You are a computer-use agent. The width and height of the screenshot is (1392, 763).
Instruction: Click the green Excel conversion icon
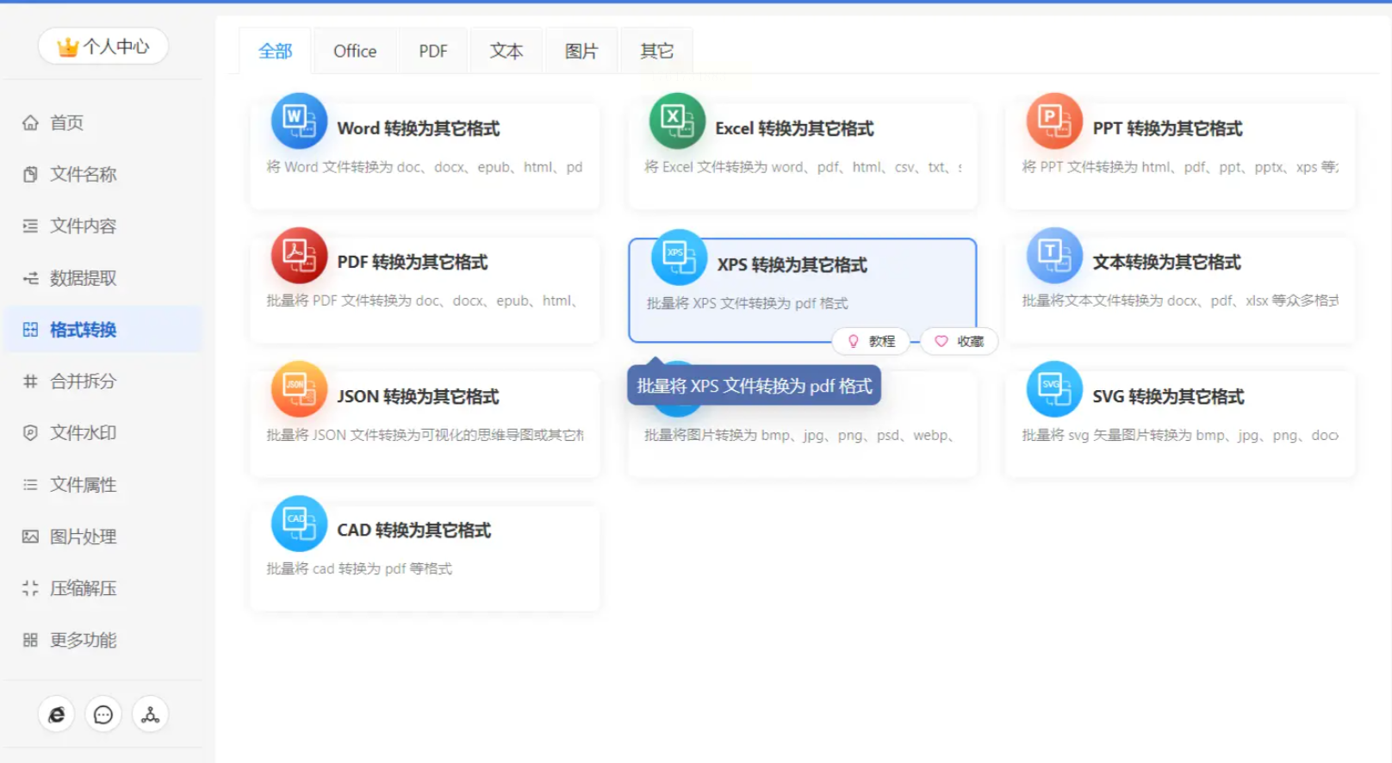677,121
